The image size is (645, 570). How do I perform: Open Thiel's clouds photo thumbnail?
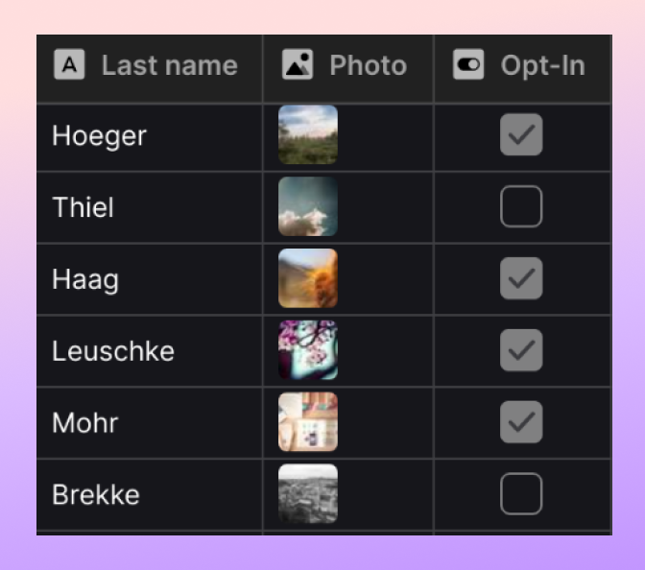point(308,207)
